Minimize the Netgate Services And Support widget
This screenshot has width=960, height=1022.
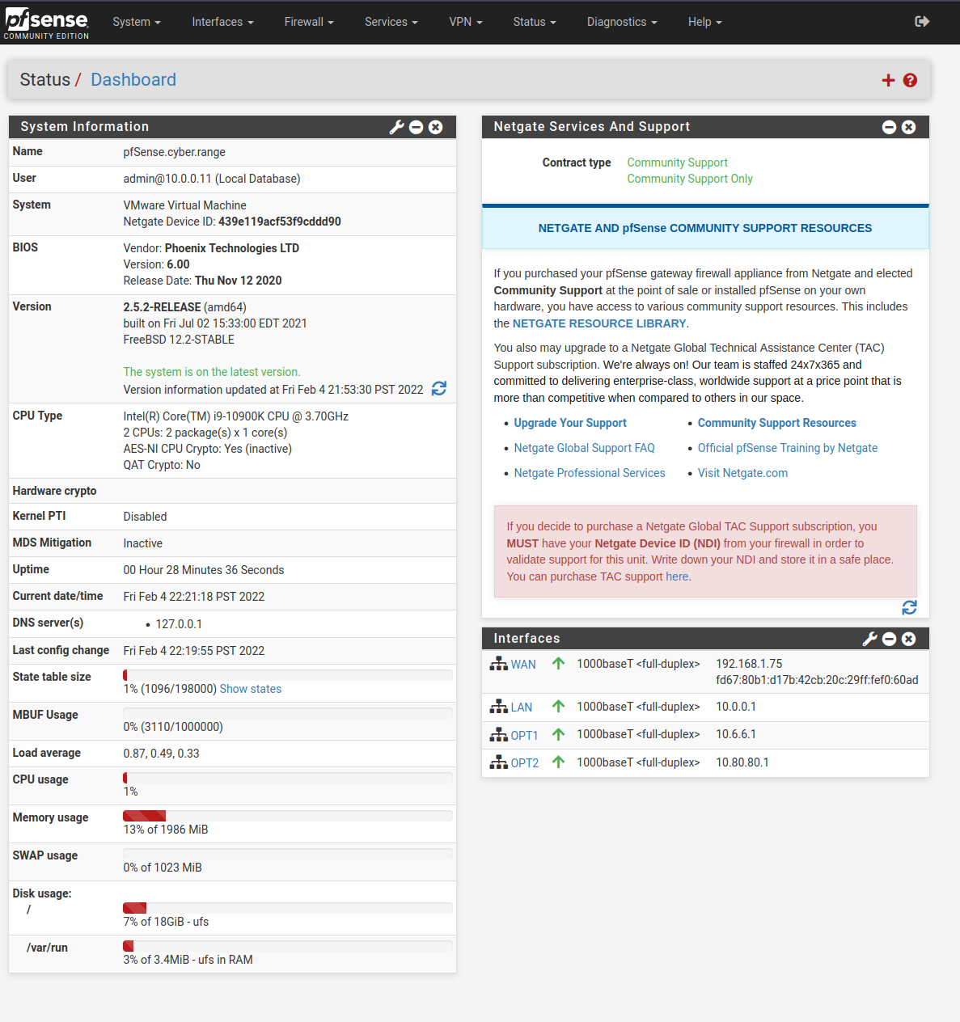[889, 127]
